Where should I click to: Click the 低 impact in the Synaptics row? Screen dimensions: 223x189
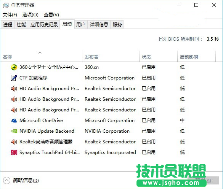click(x=182, y=152)
